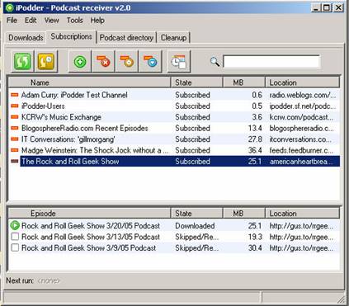Sort feeds by the Name column header
349x306 pixels.
pyautogui.click(x=89, y=82)
